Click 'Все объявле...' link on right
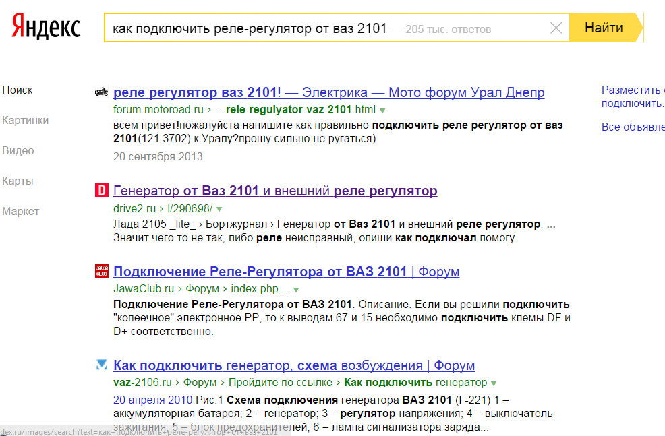The image size is (665, 436). click(x=633, y=127)
